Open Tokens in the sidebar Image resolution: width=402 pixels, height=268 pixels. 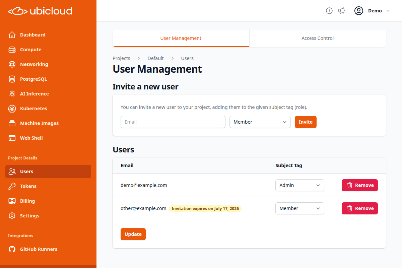pyautogui.click(x=48, y=186)
